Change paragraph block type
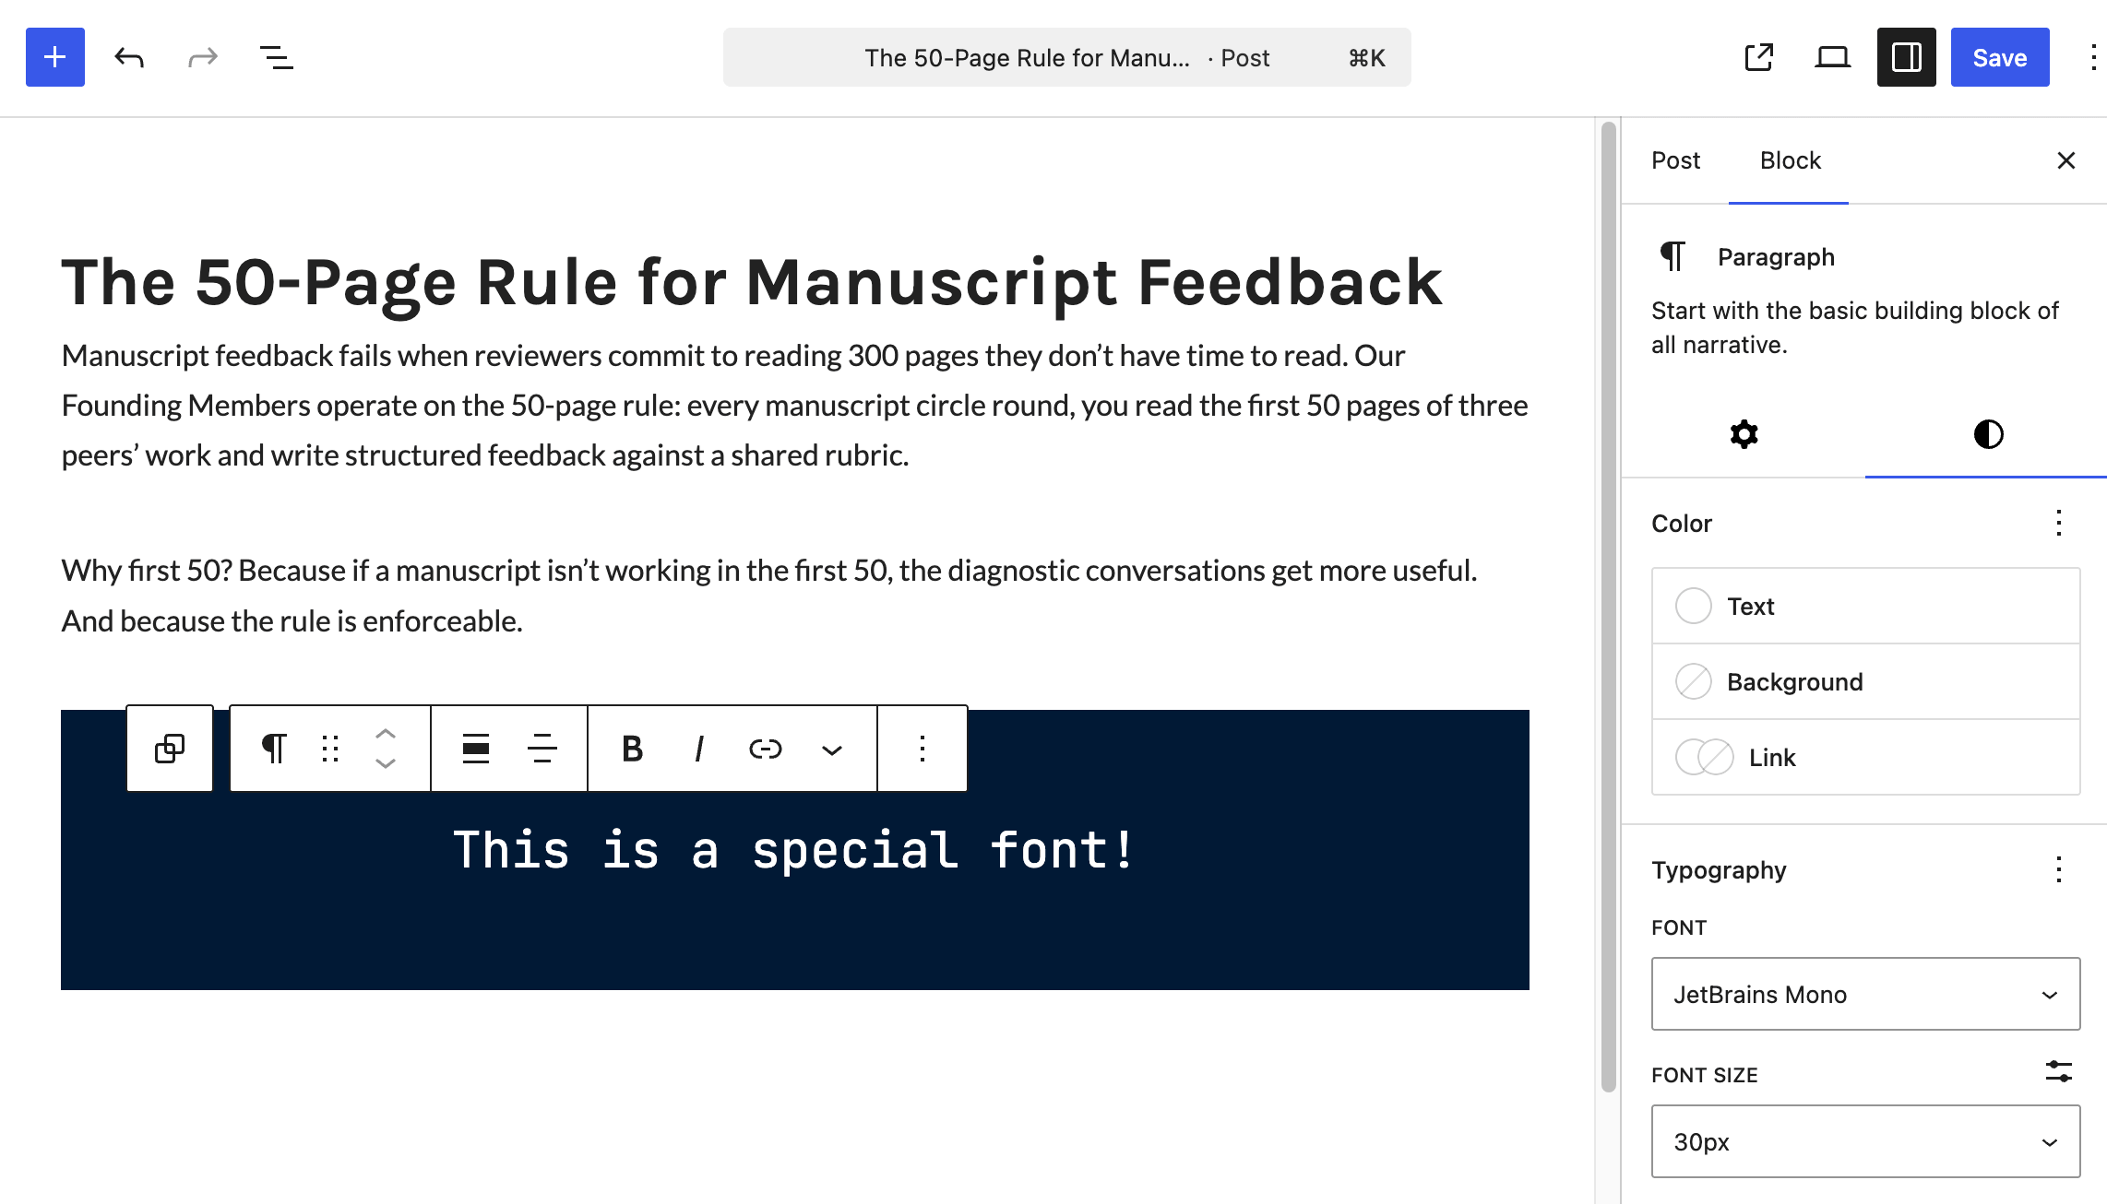This screenshot has height=1204, width=2107. point(274,749)
